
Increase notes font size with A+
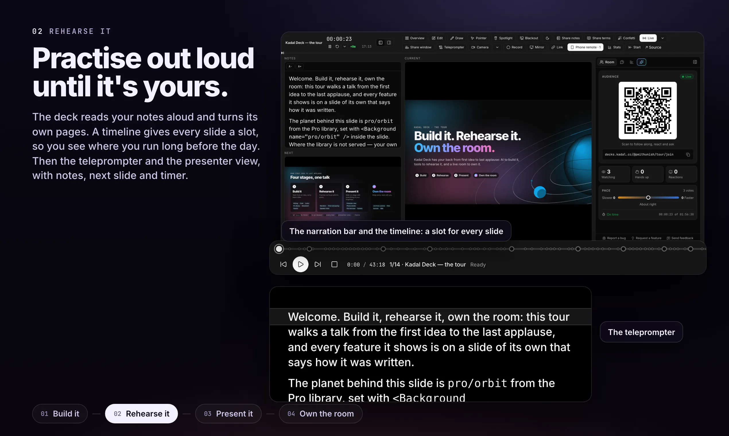coord(300,66)
